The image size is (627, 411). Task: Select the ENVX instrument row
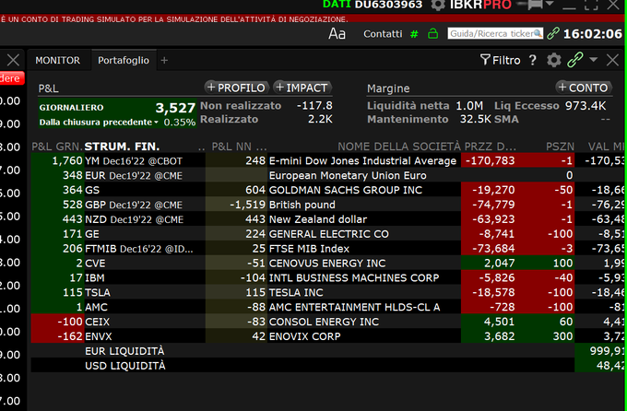(328, 336)
